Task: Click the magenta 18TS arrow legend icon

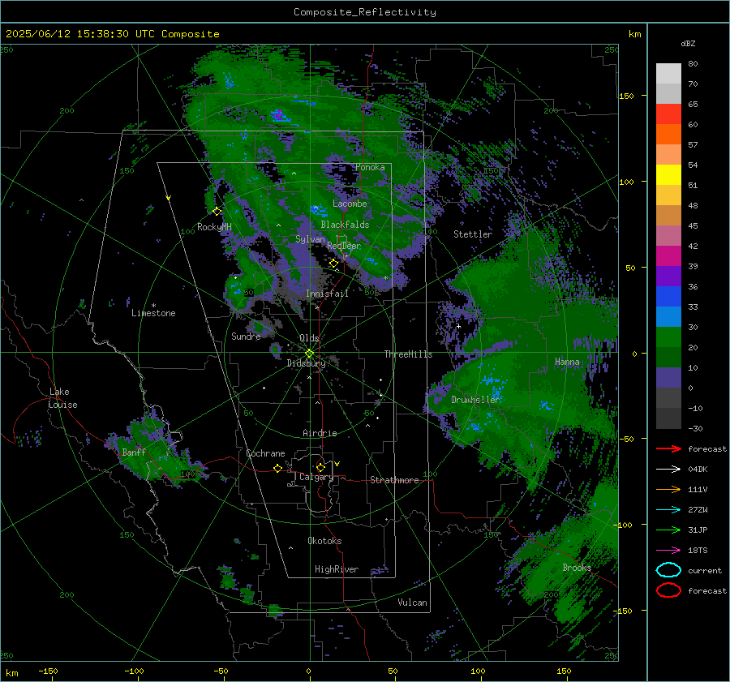Action: 668,551
